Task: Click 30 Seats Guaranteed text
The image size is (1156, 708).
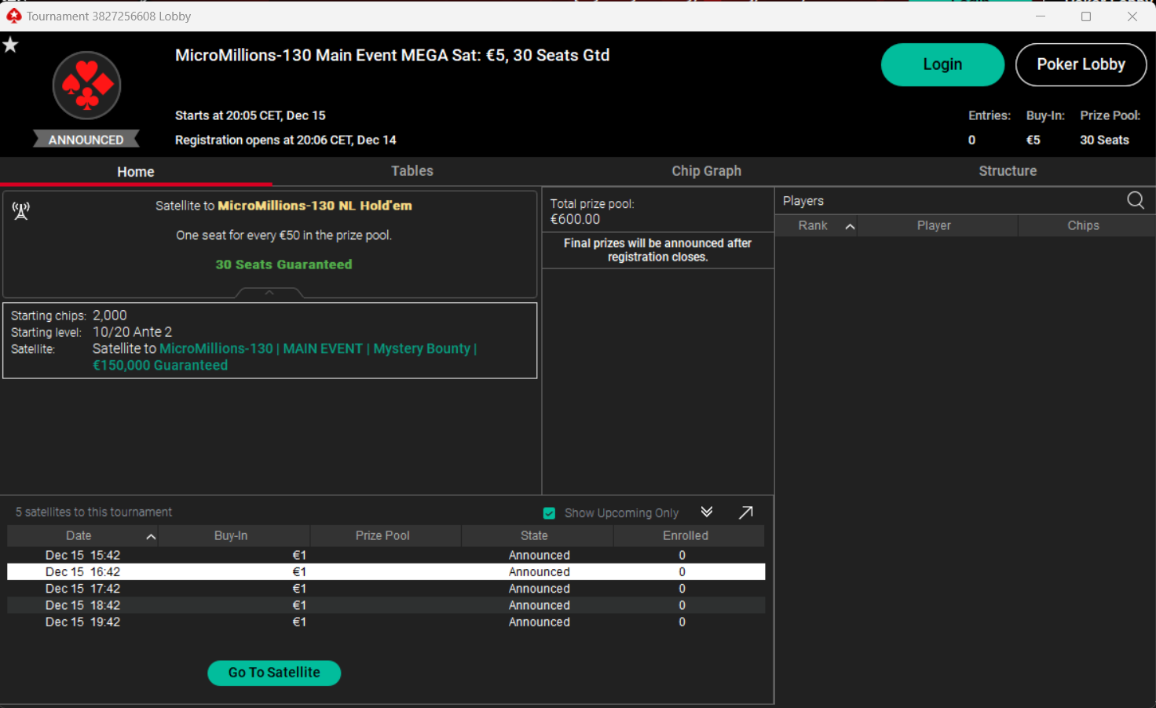Action: [x=284, y=265]
